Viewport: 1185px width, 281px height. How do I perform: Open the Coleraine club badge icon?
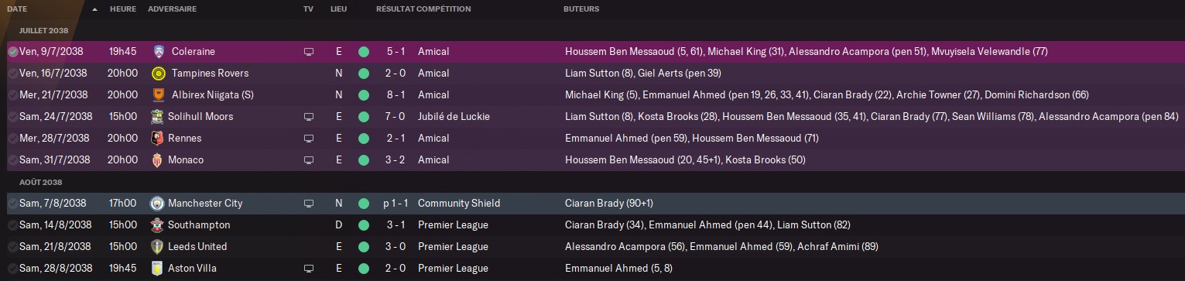point(159,52)
